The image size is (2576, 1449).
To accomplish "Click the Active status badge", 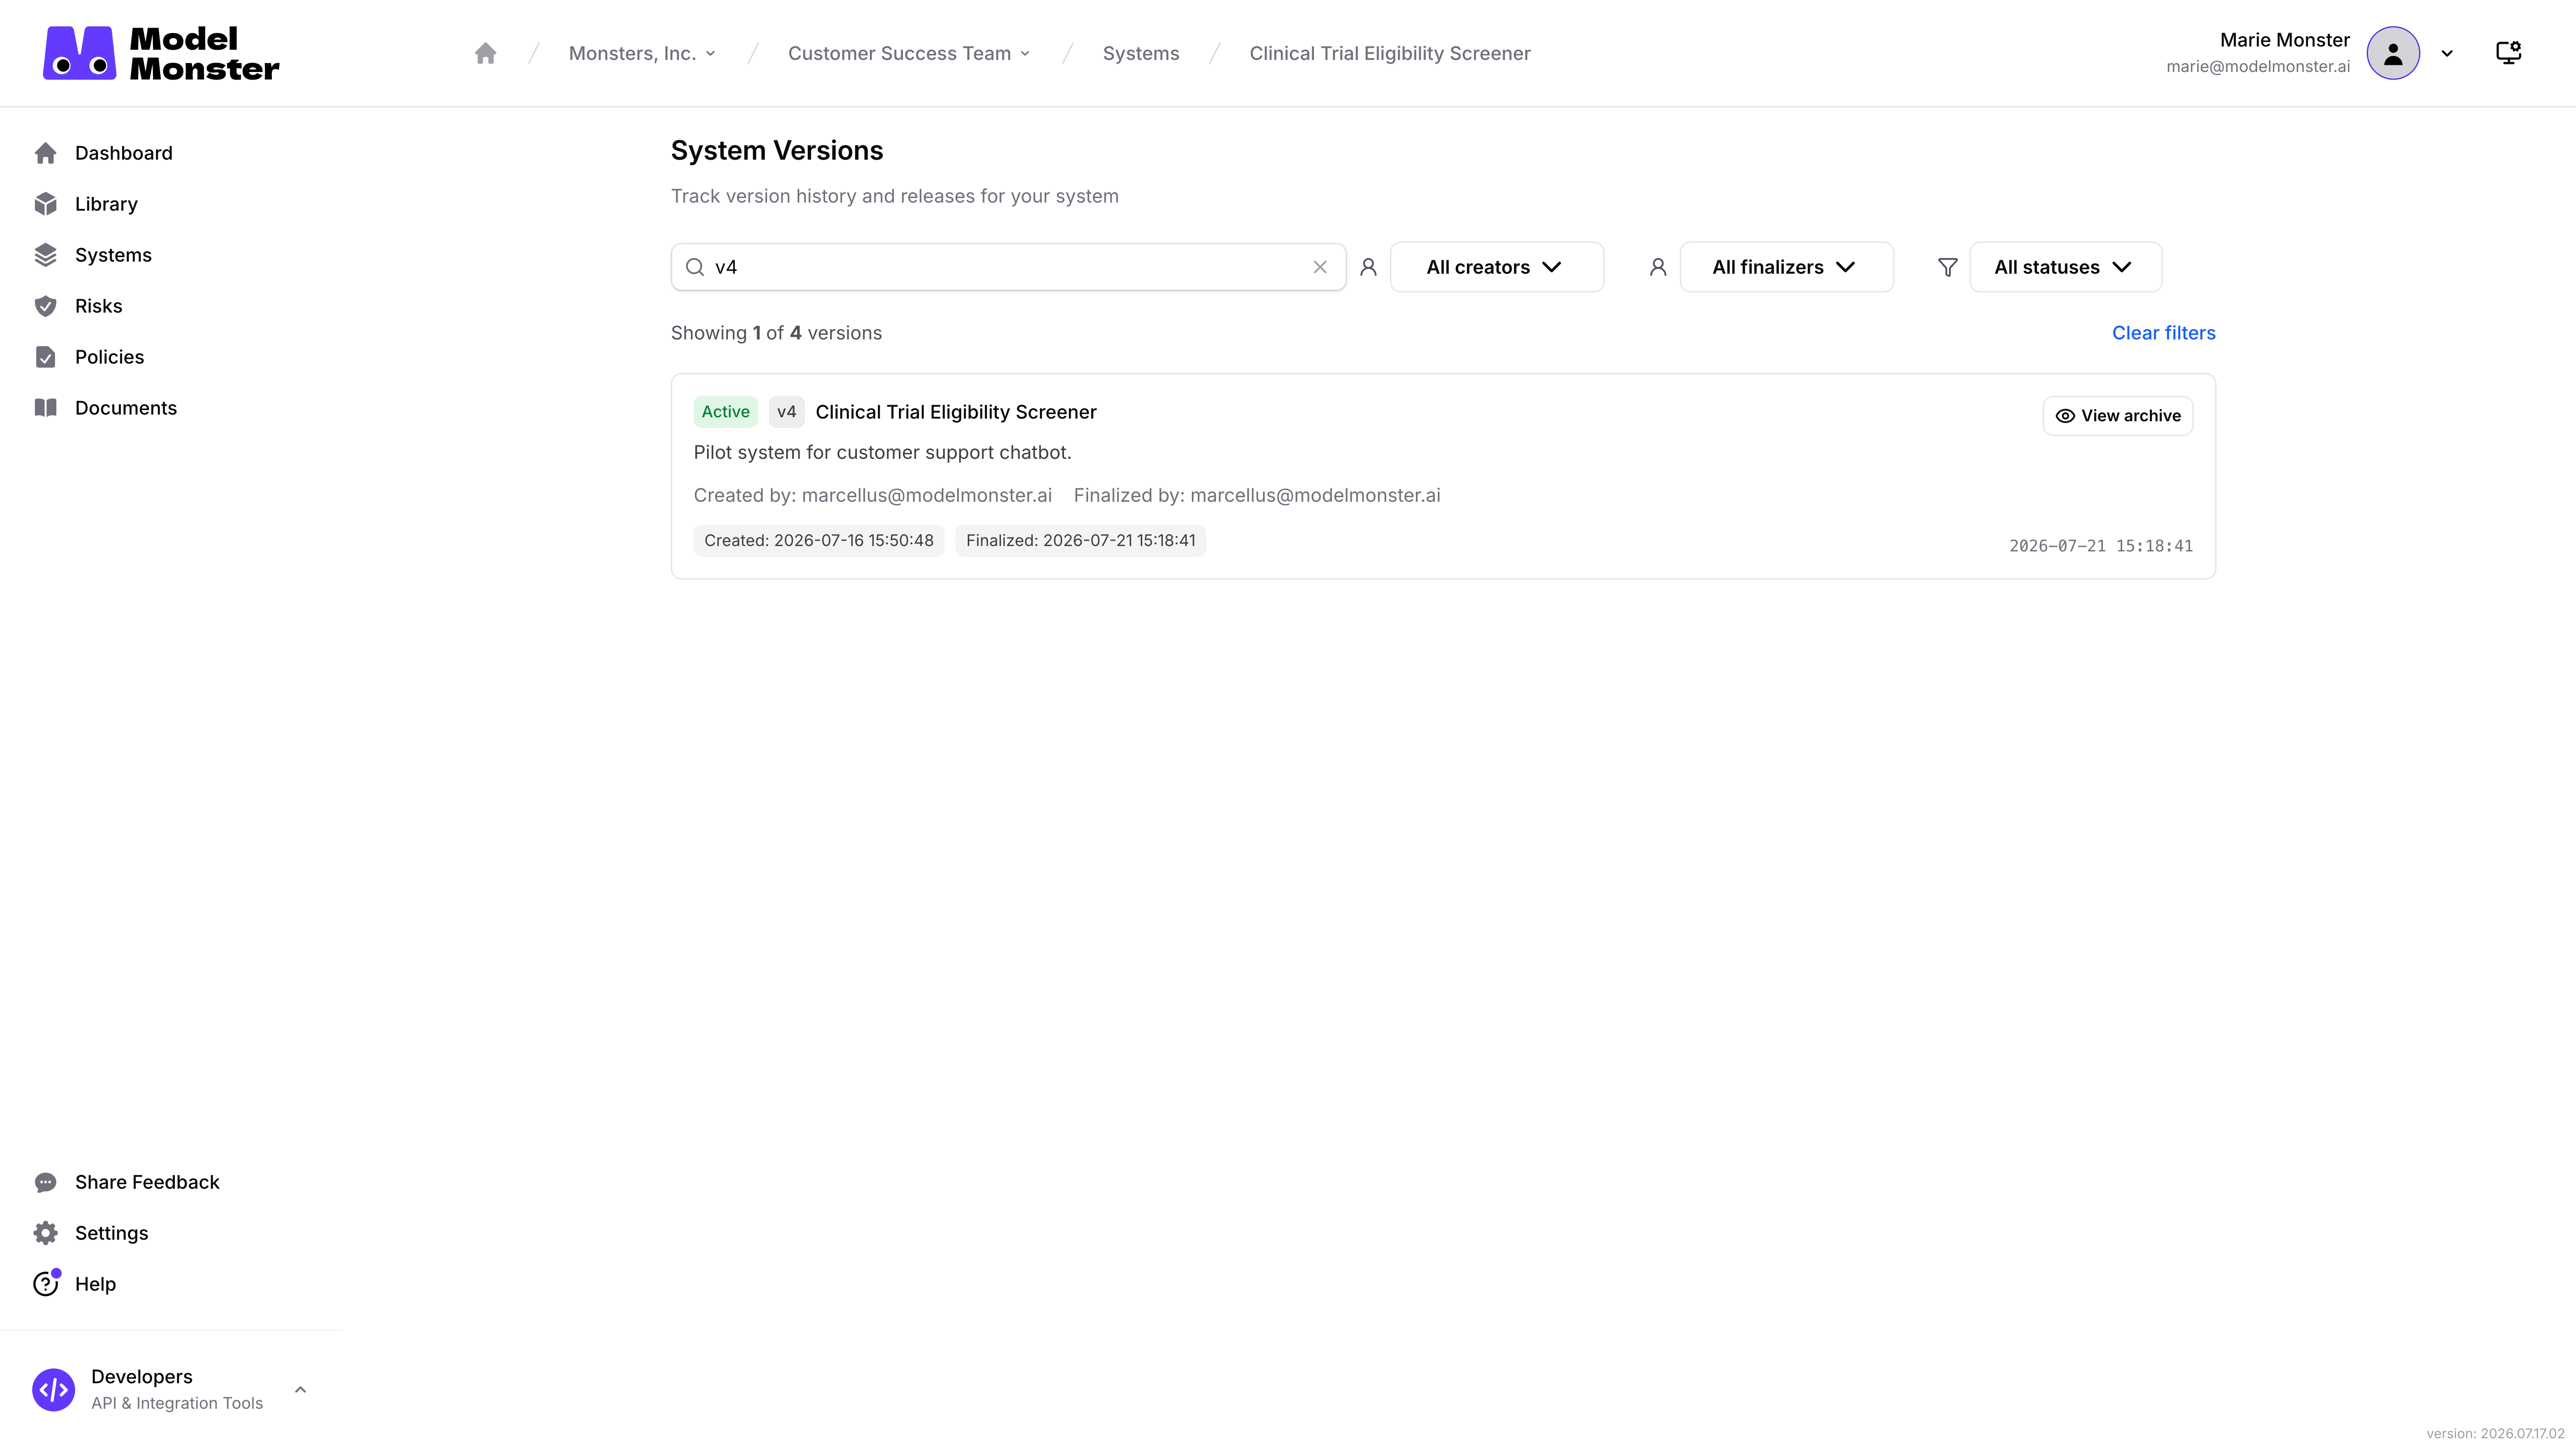I will coord(726,412).
